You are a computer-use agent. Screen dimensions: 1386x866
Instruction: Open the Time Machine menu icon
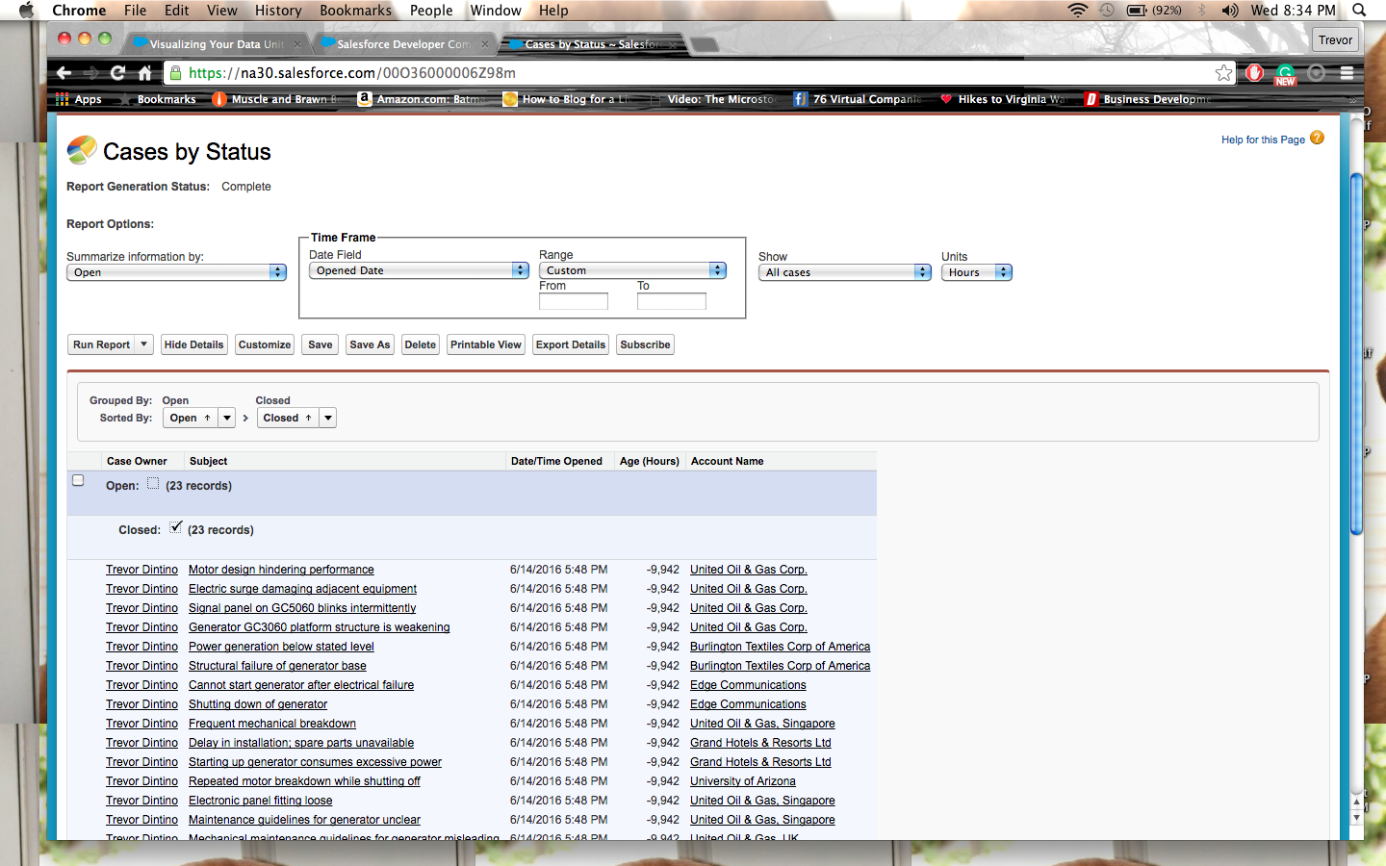pyautogui.click(x=1107, y=11)
